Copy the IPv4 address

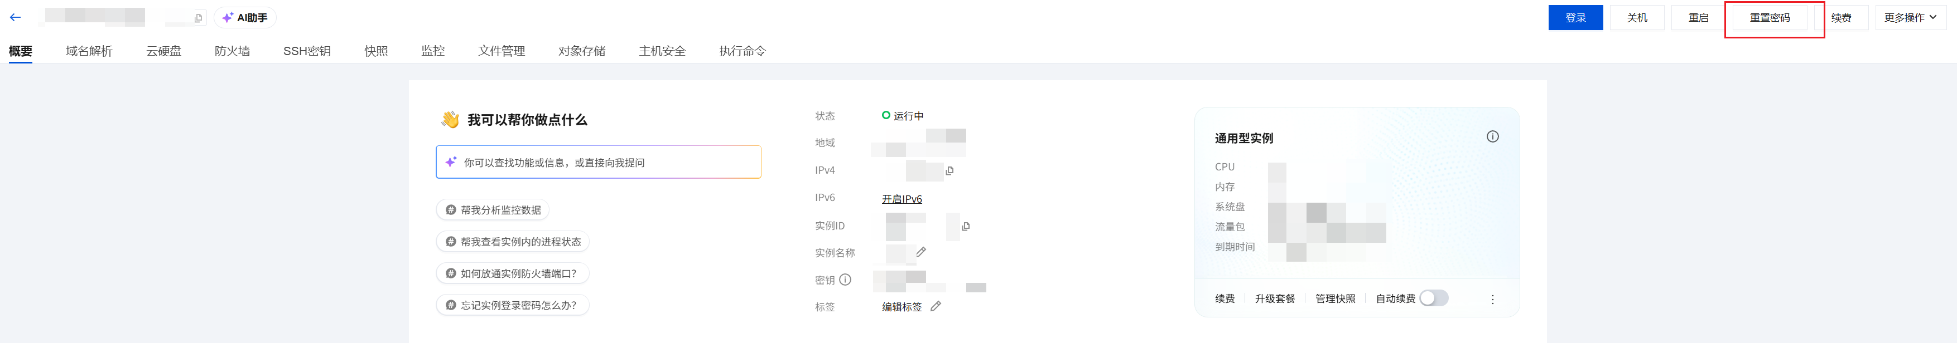tap(949, 171)
